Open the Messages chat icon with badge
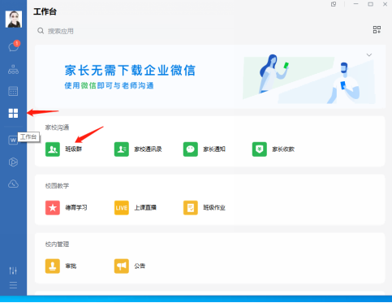This screenshot has height=303, width=392. click(x=14, y=46)
